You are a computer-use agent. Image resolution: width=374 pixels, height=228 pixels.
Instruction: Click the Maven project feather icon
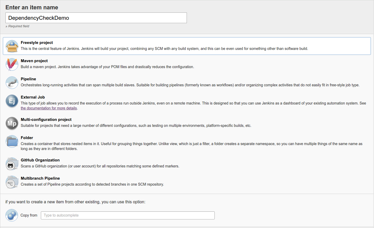[x=12, y=64]
